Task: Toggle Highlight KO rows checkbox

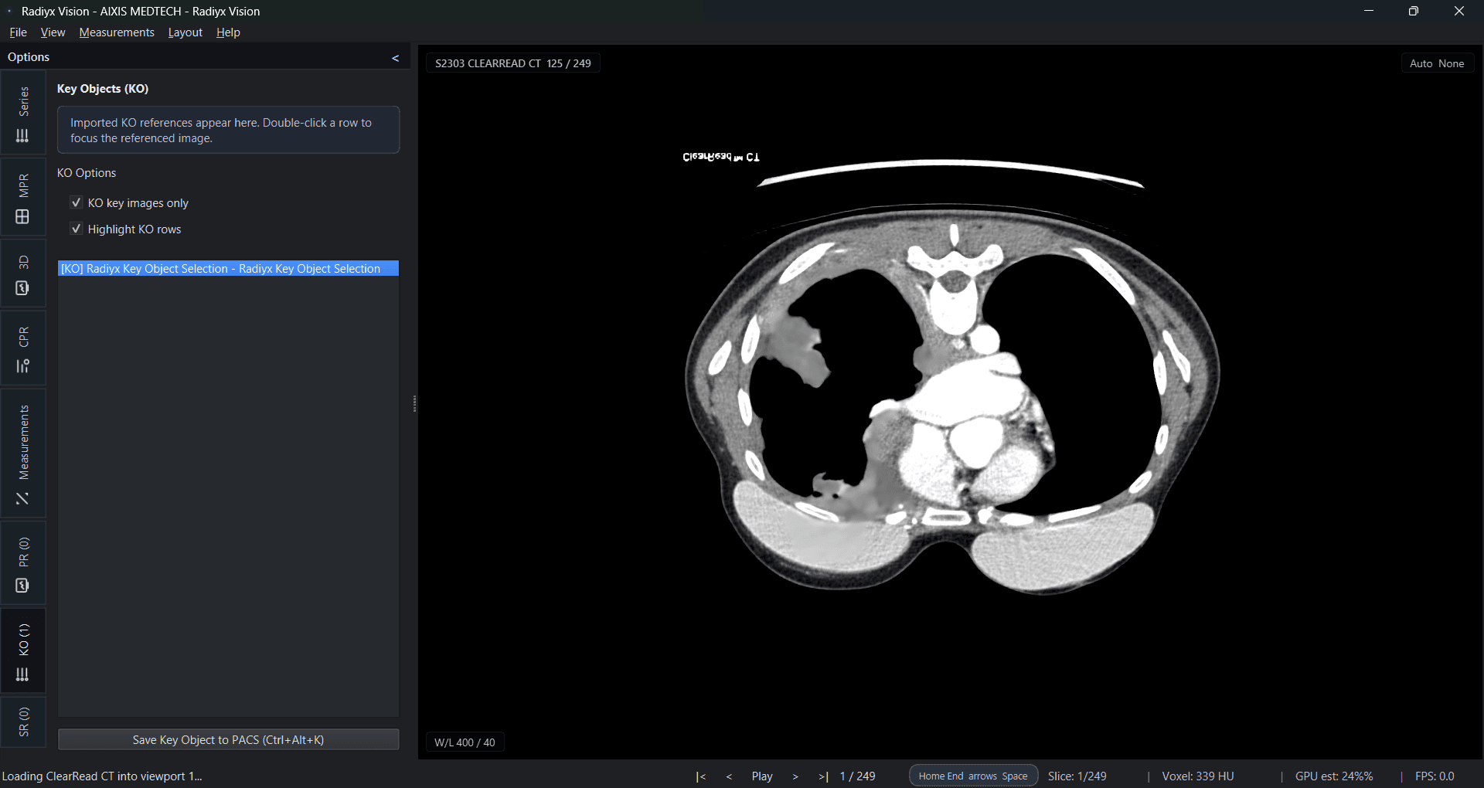Action: 76,229
